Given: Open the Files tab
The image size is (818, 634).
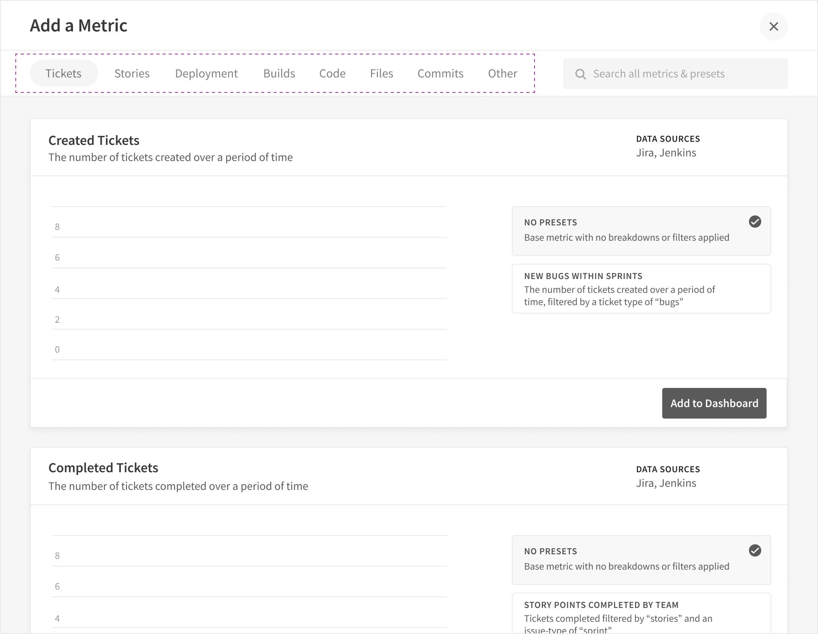Looking at the screenshot, I should point(381,73).
